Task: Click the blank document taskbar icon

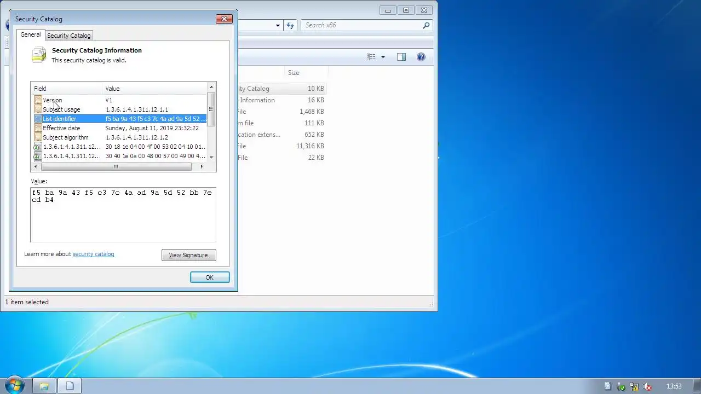Action: pyautogui.click(x=70, y=386)
